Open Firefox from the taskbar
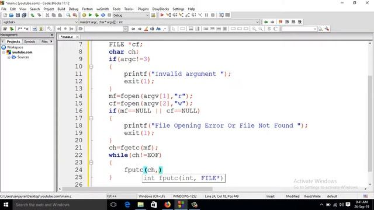The width and height of the screenshot is (374, 210). [x=168, y=205]
